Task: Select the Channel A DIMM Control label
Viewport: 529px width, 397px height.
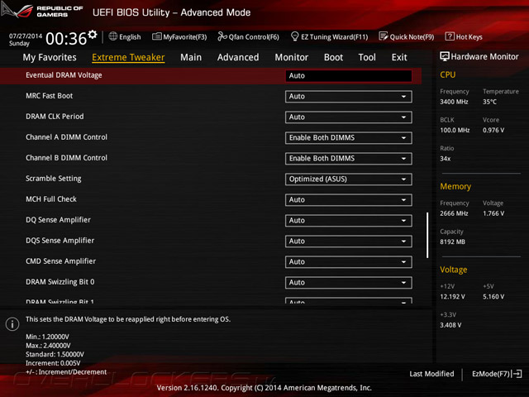Action: [x=66, y=137]
